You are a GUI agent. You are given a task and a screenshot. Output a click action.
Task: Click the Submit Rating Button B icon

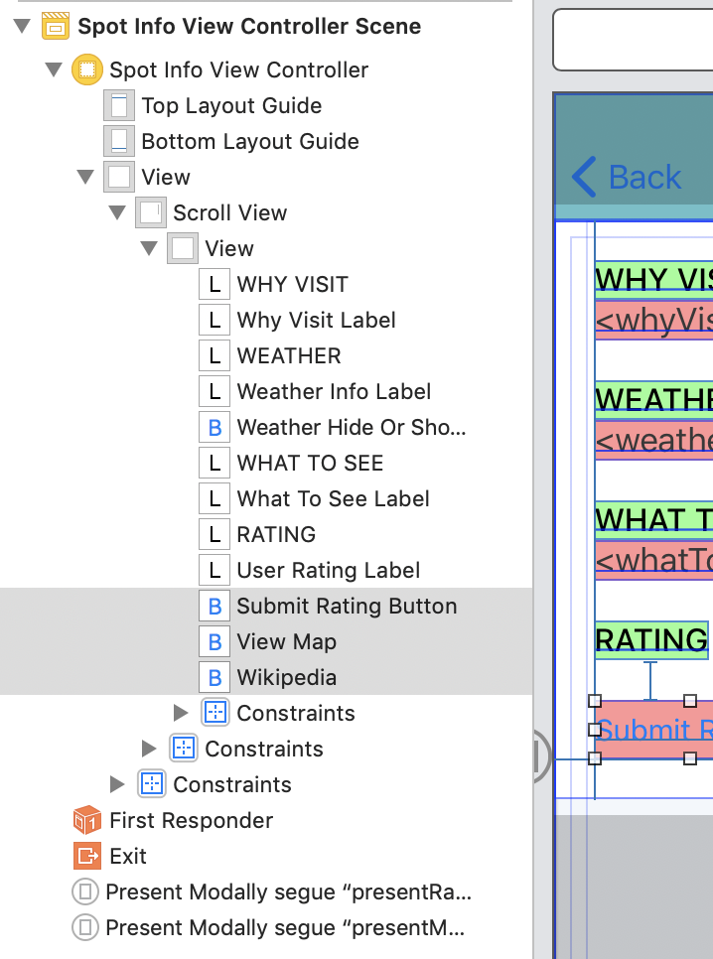(x=214, y=607)
